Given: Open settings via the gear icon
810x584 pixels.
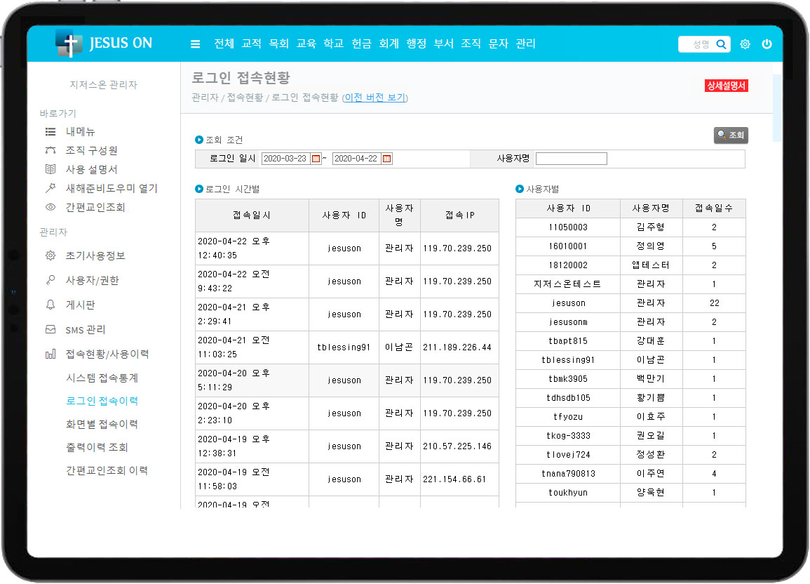Looking at the screenshot, I should [x=745, y=44].
